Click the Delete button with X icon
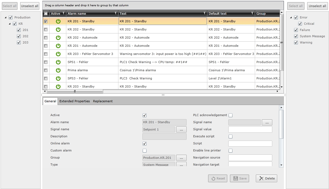This screenshot has height=189, width=329. pos(267,178)
